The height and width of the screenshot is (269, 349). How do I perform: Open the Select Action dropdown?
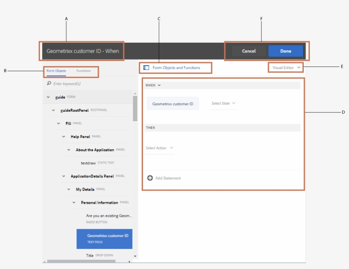(x=159, y=148)
